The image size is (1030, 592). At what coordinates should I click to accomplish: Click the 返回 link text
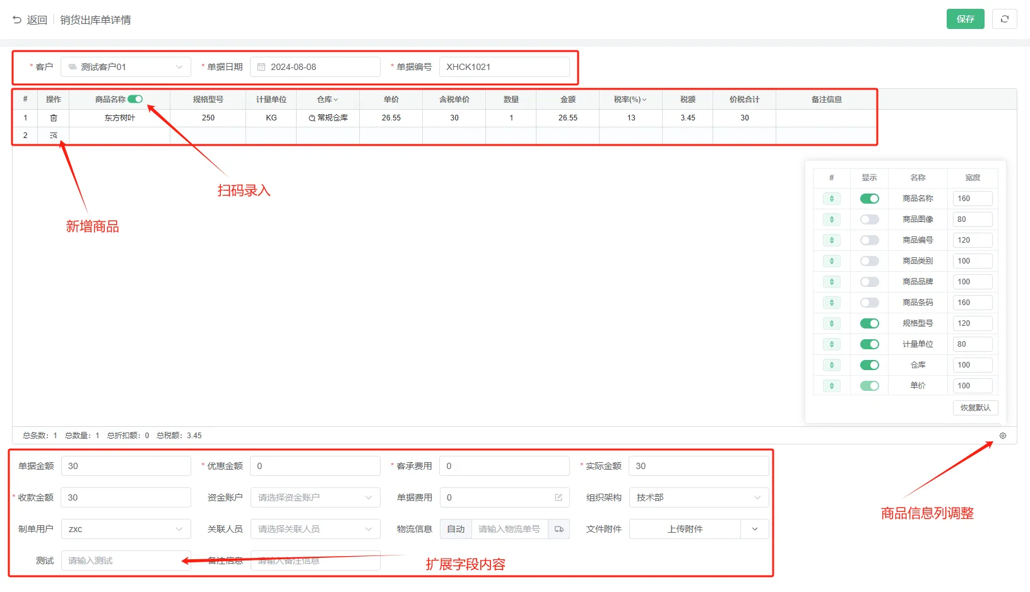(37, 20)
